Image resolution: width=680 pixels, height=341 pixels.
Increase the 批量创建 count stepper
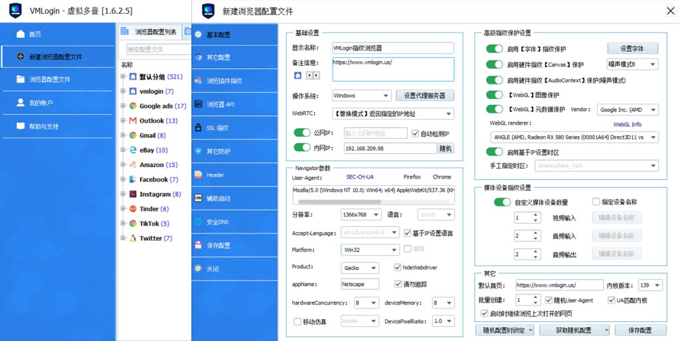point(537,297)
